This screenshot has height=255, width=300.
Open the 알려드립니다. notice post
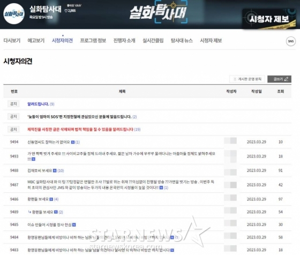(x=38, y=104)
